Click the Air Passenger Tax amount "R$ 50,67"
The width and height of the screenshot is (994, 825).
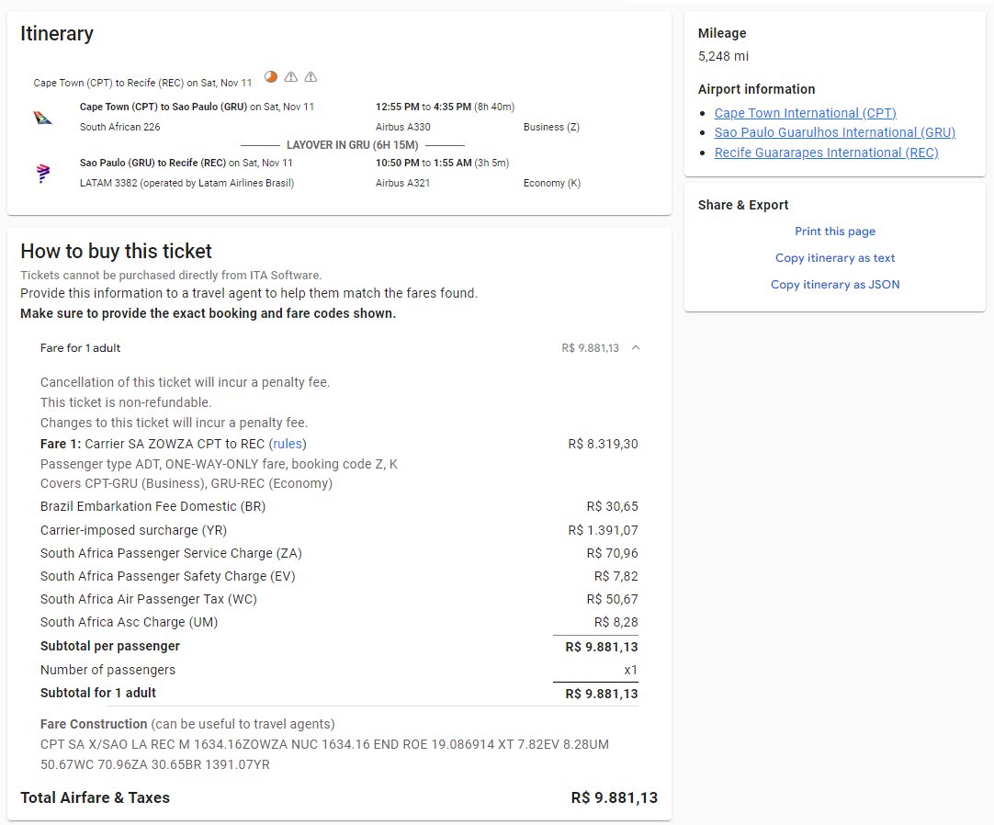[x=613, y=599]
